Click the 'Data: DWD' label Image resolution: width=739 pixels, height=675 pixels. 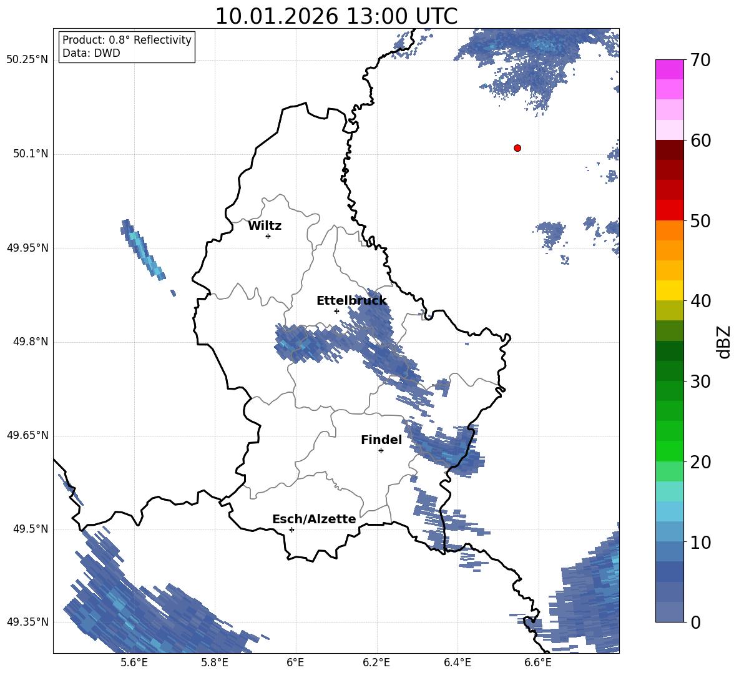click(91, 53)
